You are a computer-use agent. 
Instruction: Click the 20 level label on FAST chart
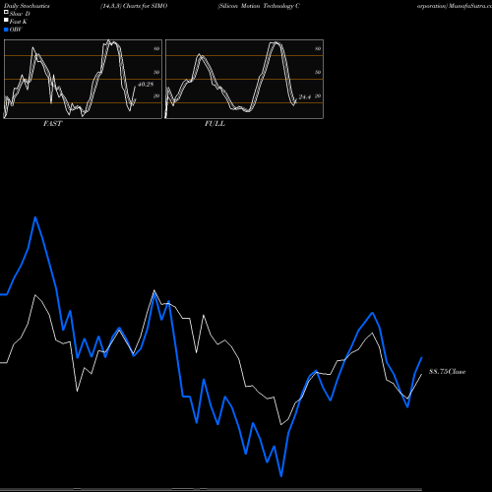[156, 95]
